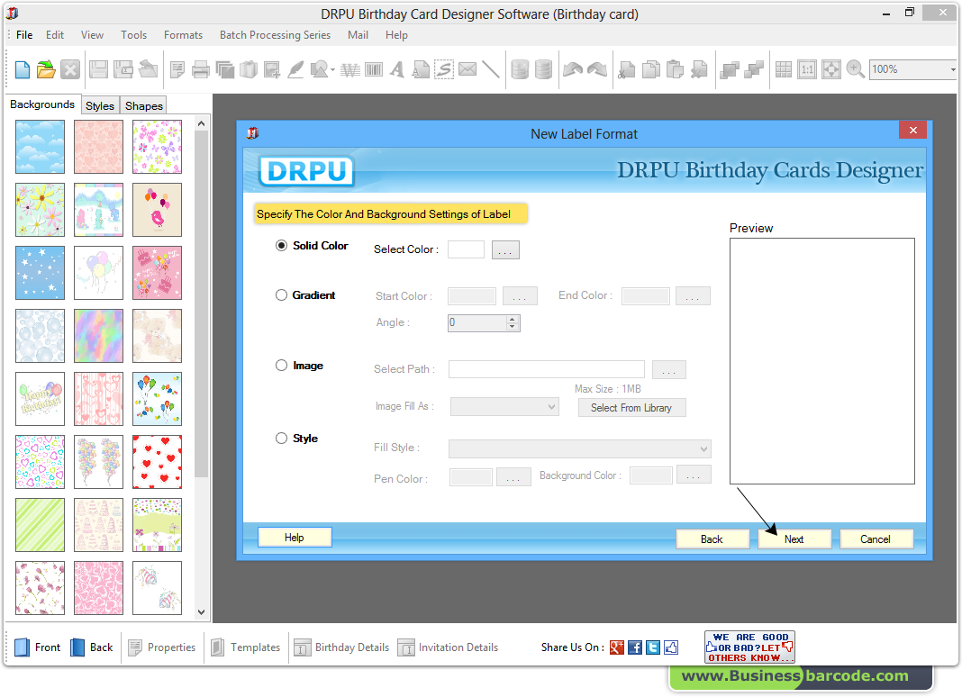Screen dimensions: 962x697
Task: Click the Back button in the dialog
Action: tap(712, 539)
